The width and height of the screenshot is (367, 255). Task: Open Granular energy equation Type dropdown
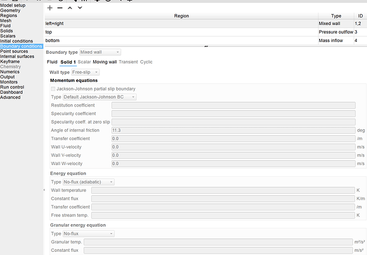coord(88,234)
